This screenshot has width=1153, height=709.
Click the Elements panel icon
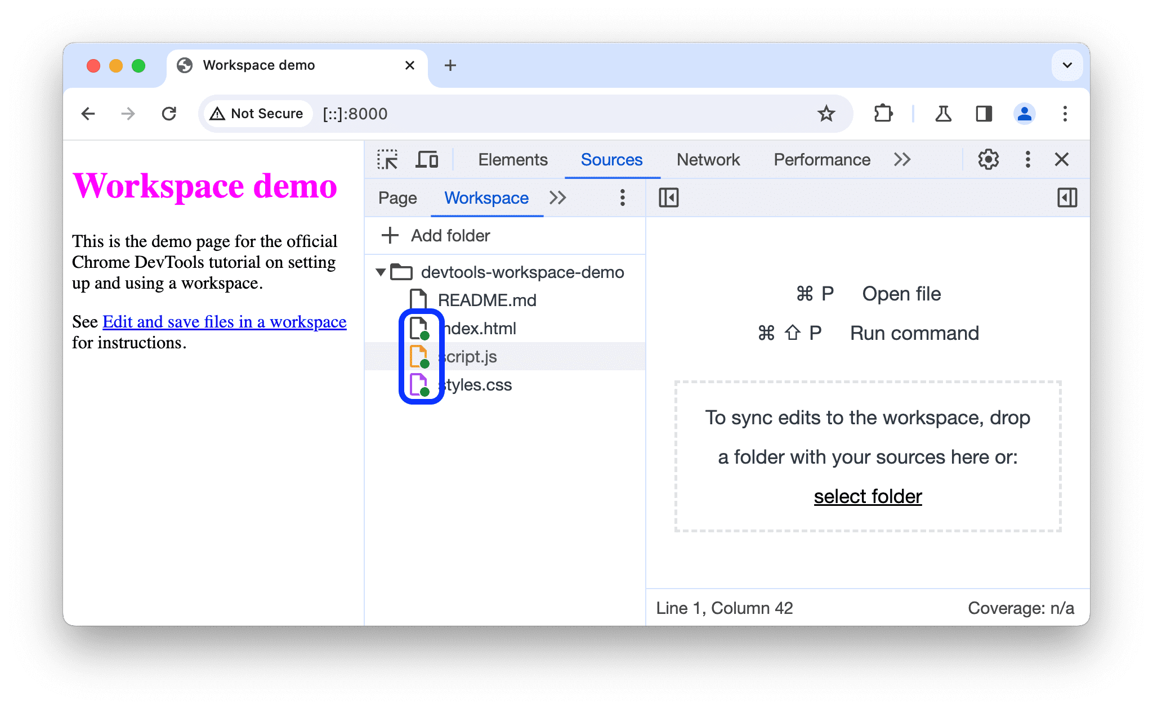513,159
